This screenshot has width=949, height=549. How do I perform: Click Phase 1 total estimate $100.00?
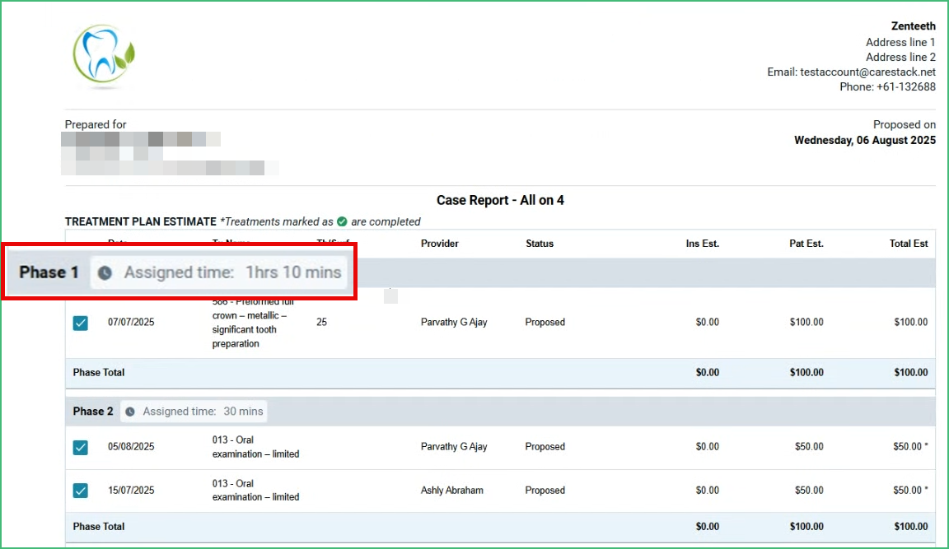click(911, 373)
